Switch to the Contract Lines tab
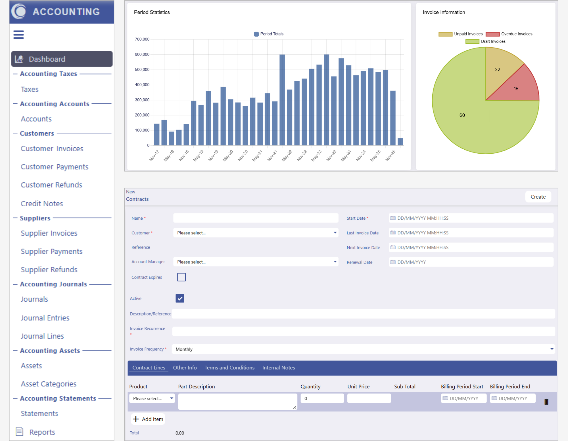The width and height of the screenshot is (568, 441). [x=149, y=368]
